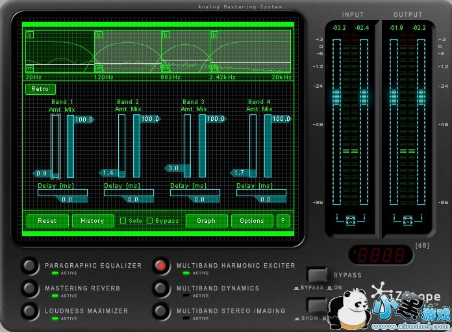
Task: Click the OUTPUT peak value -61.9
Action: tap(396, 28)
